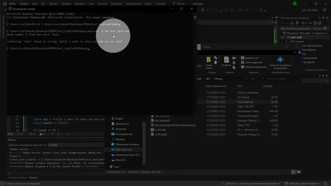
Task: Open the Git menu
Action: [x=43, y=4]
